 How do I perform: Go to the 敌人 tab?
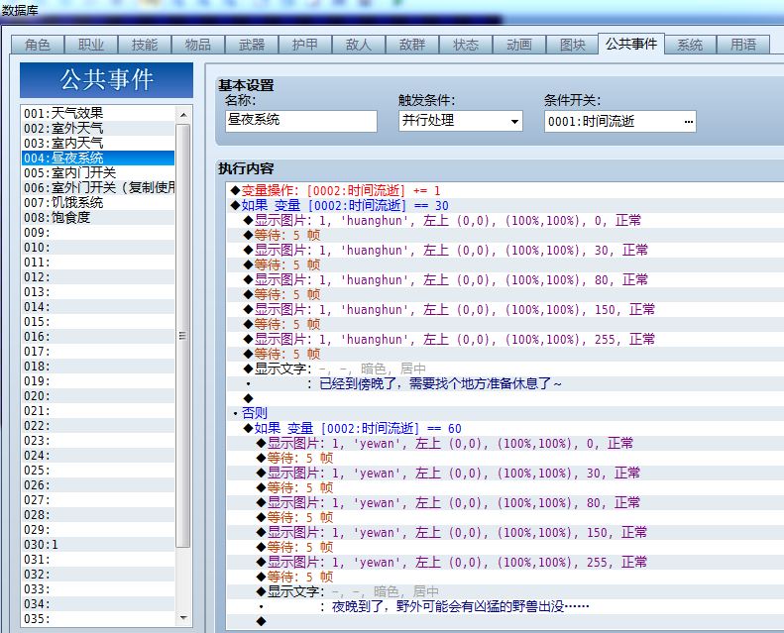pyautogui.click(x=359, y=45)
